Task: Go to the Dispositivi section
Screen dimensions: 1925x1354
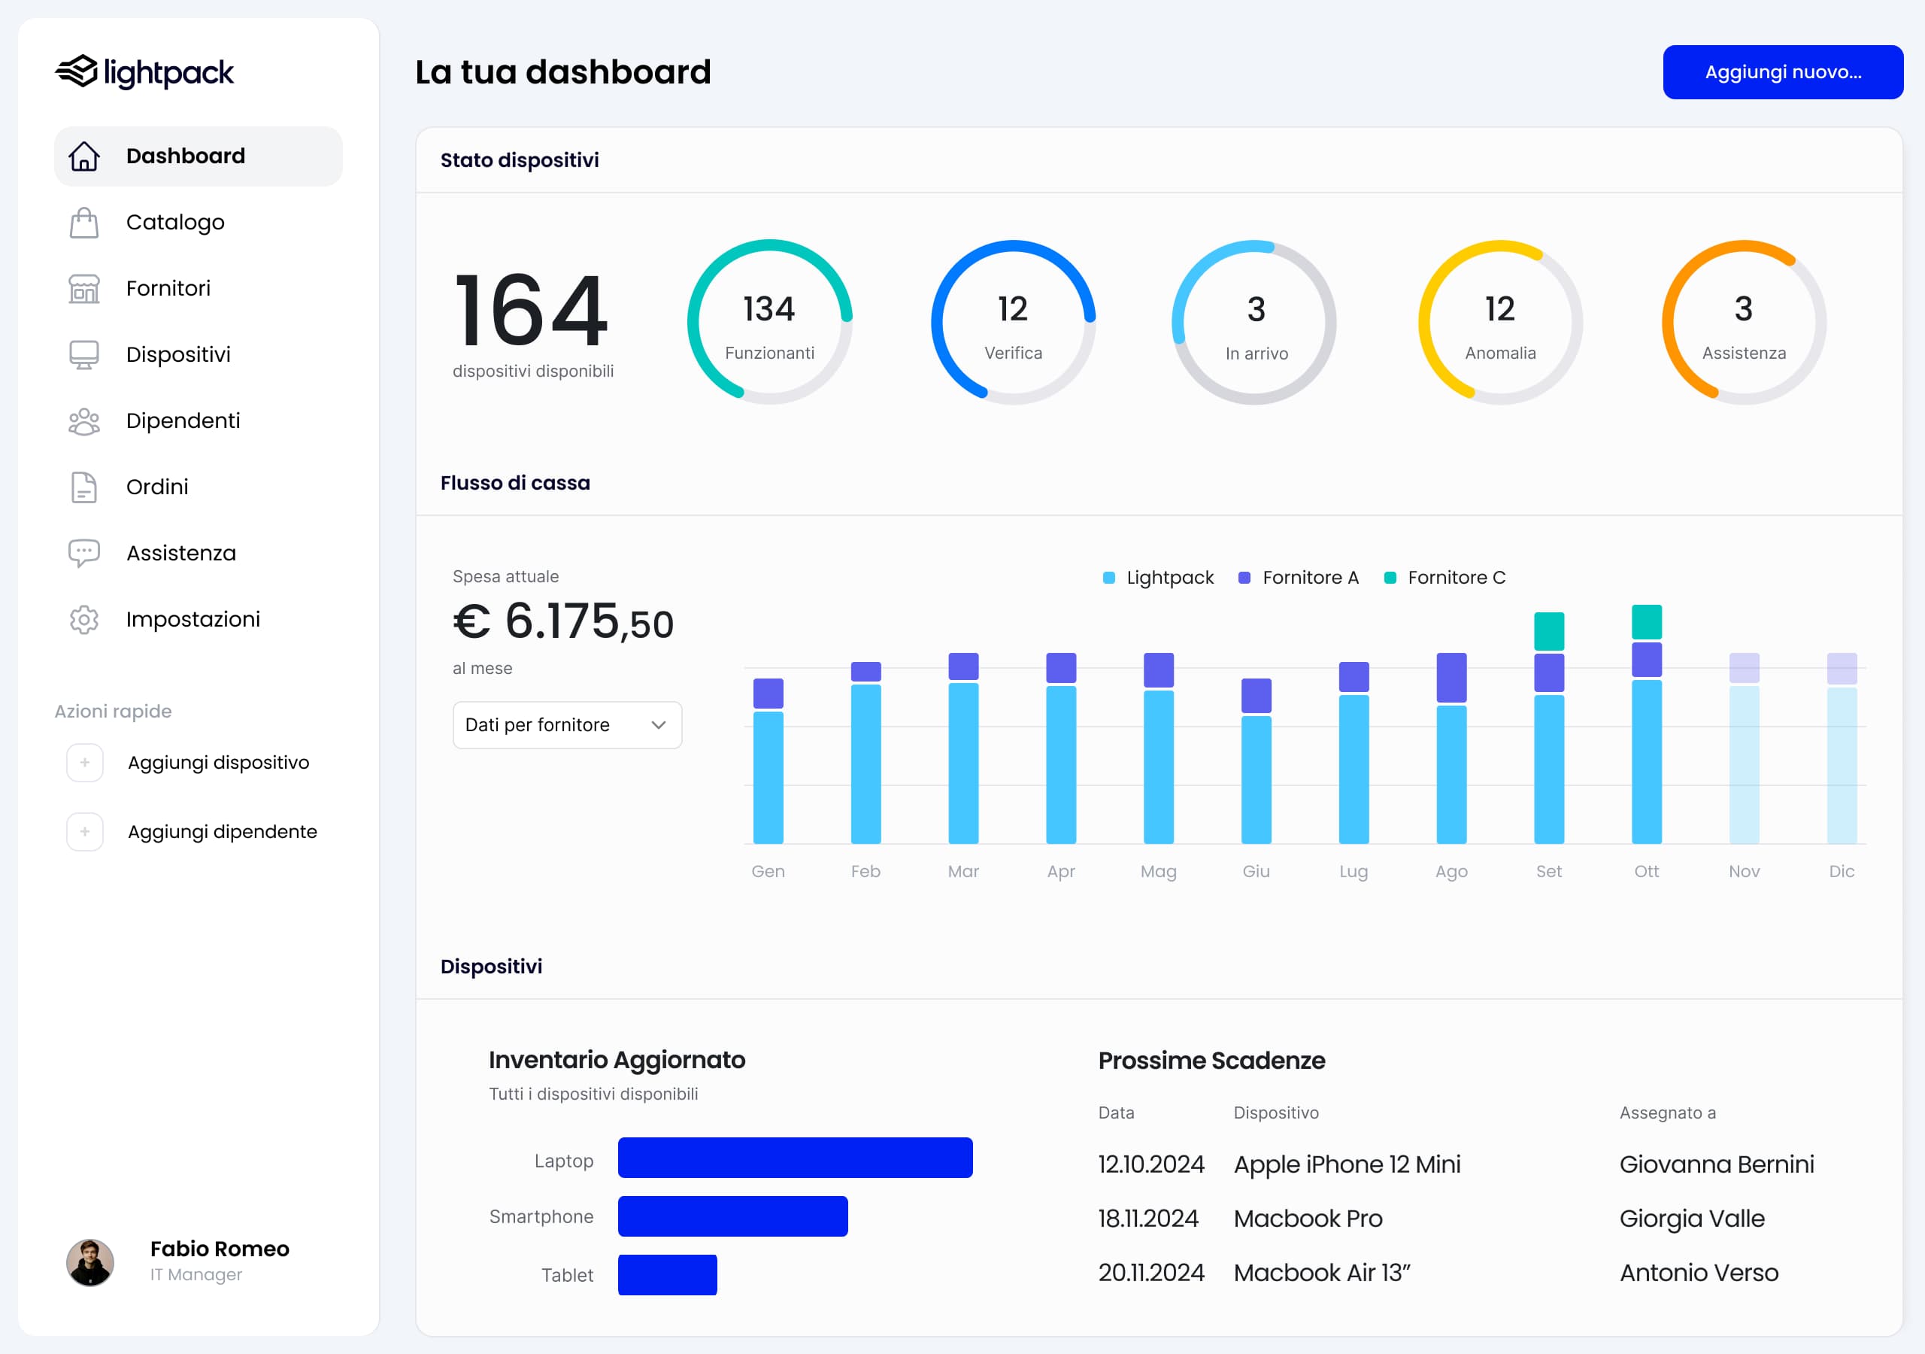Action: coord(199,355)
